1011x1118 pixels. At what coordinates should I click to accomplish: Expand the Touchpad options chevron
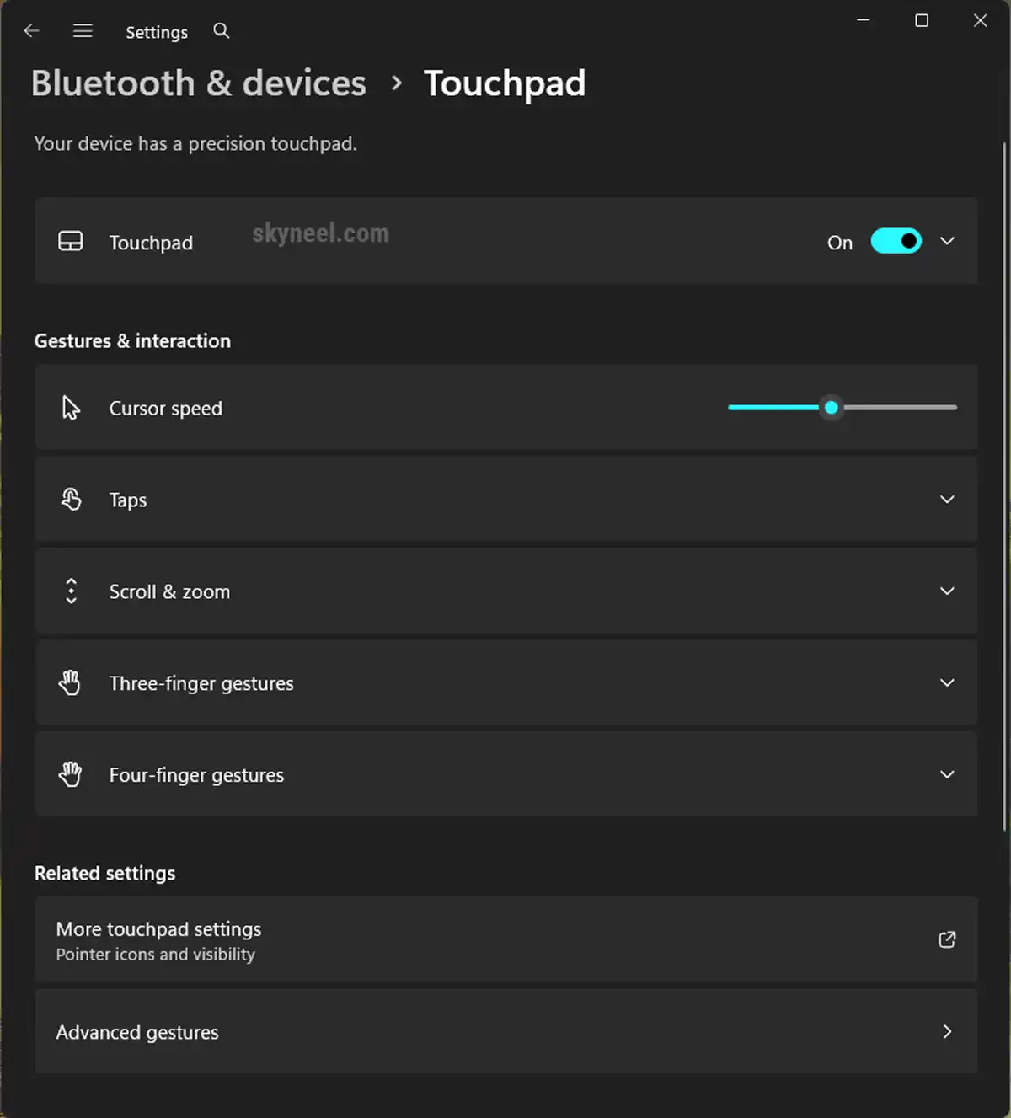tap(947, 241)
